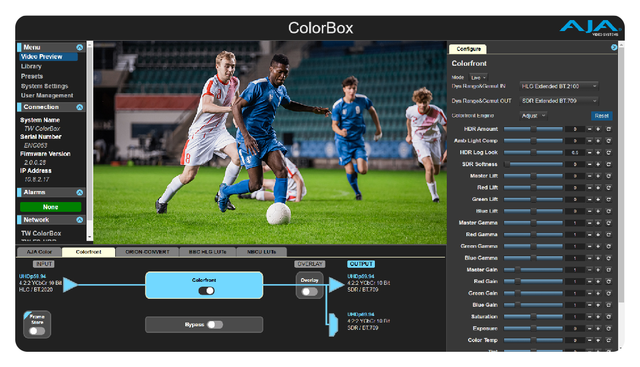
Task: Switch to the NBCU LUTs tab
Action: click(x=261, y=252)
